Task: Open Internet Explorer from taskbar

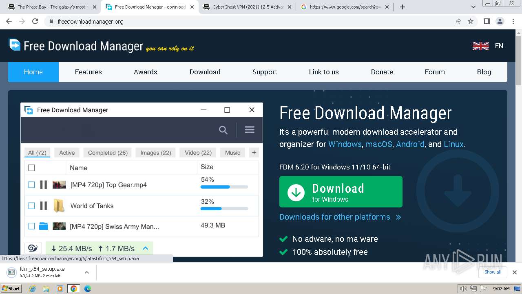Action: (x=33, y=289)
